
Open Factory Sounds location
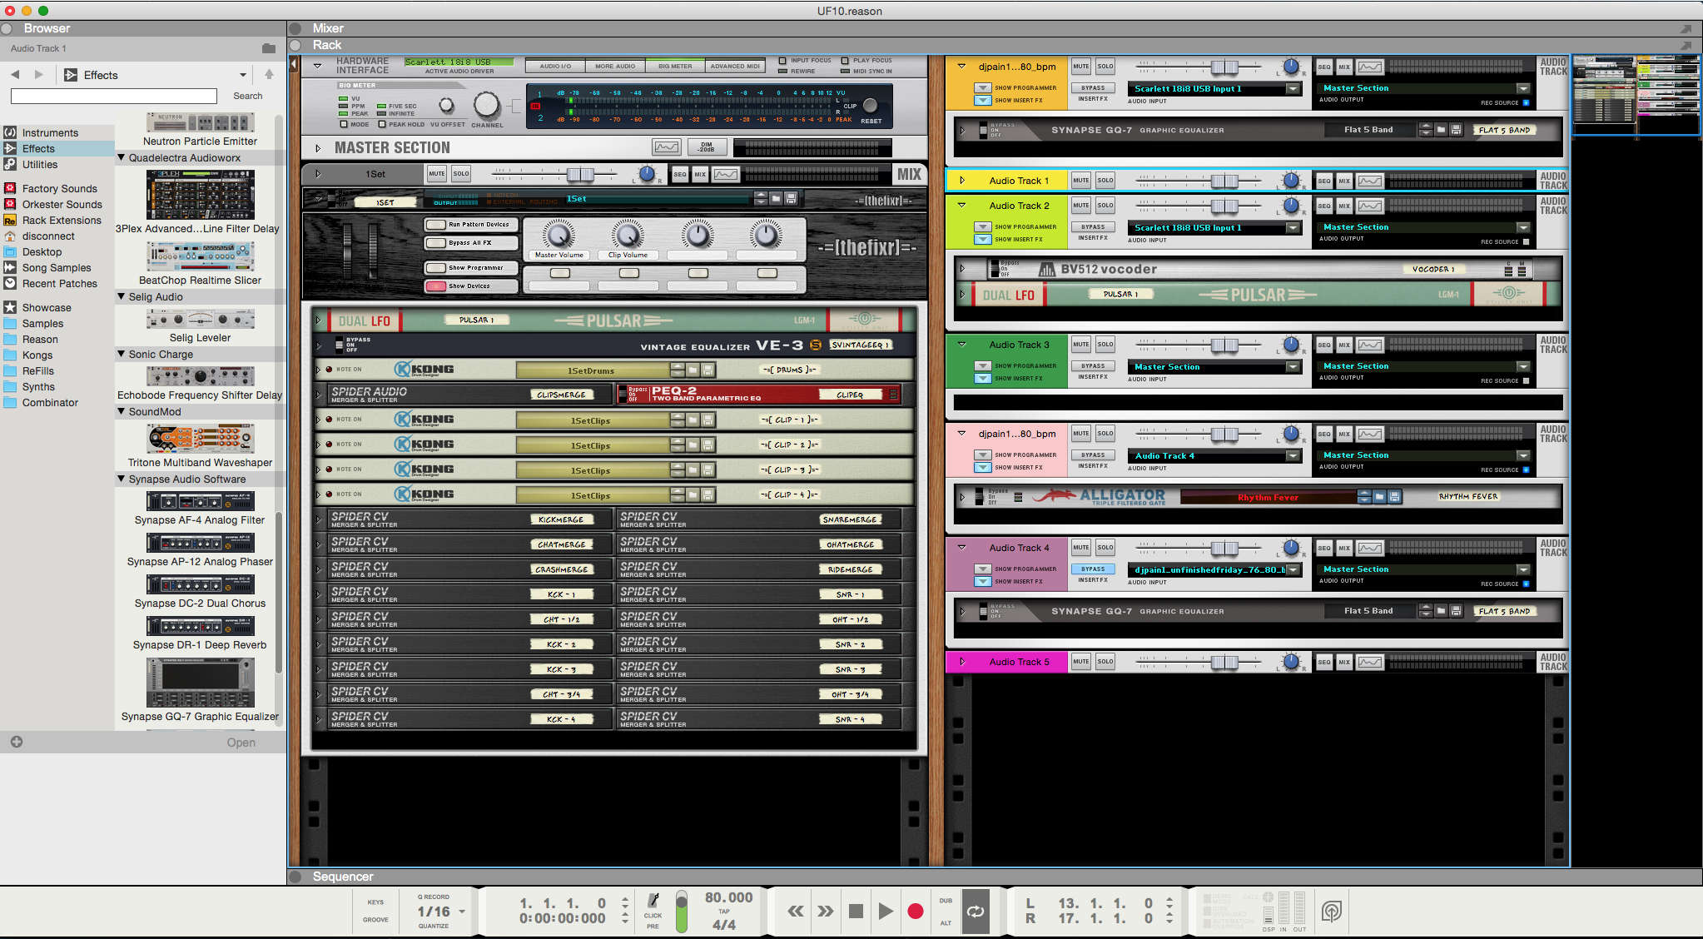60,189
